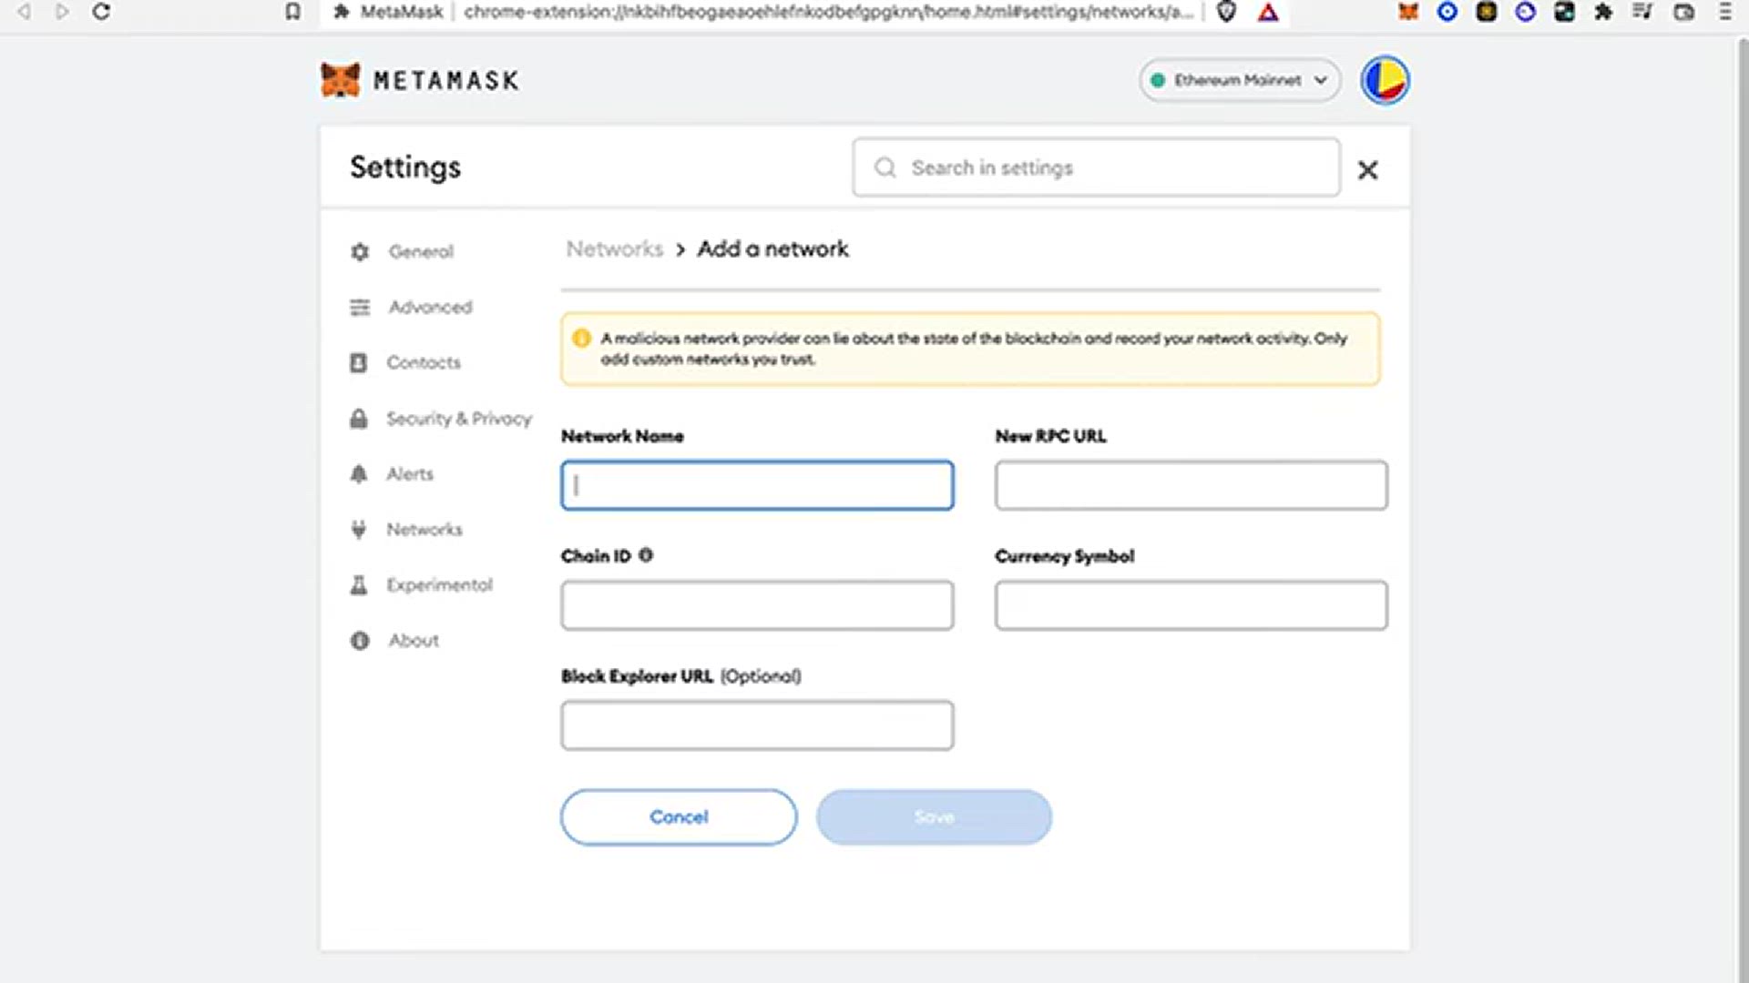
Task: Click the MetaMask fox logo
Action: 341,80
